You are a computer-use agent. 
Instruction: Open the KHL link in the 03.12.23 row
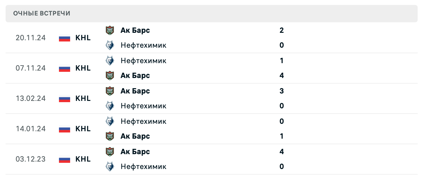[x=83, y=159]
